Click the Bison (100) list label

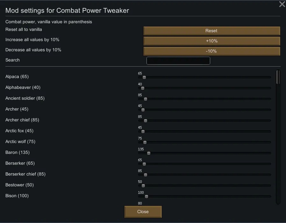(x=17, y=196)
